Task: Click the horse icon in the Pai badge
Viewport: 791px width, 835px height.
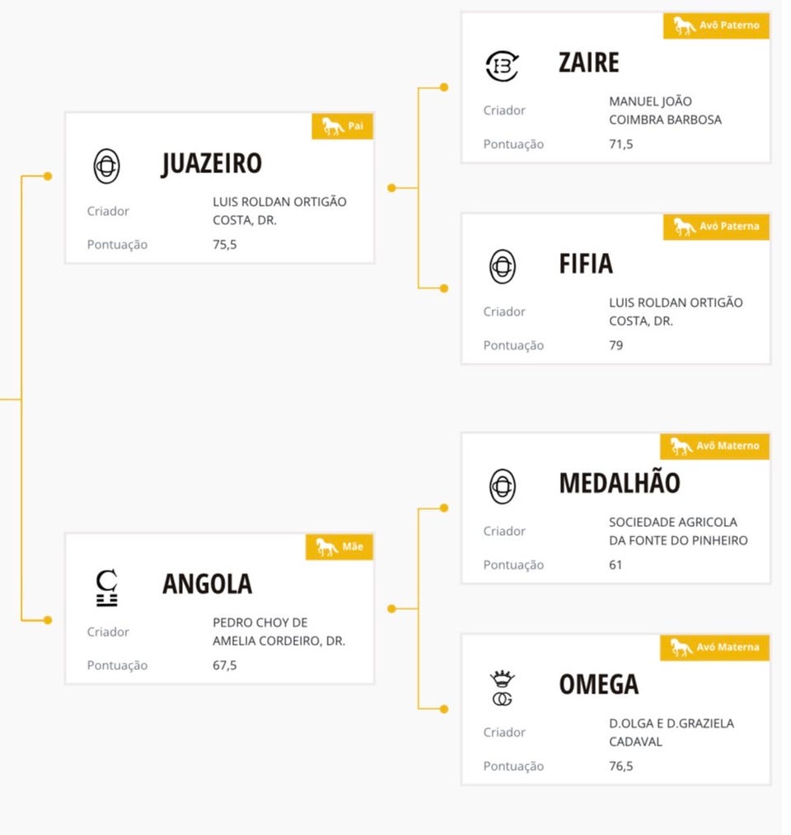Action: tap(333, 126)
